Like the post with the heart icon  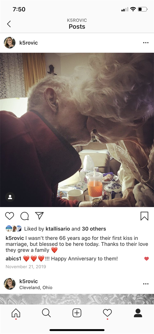pos(10,216)
